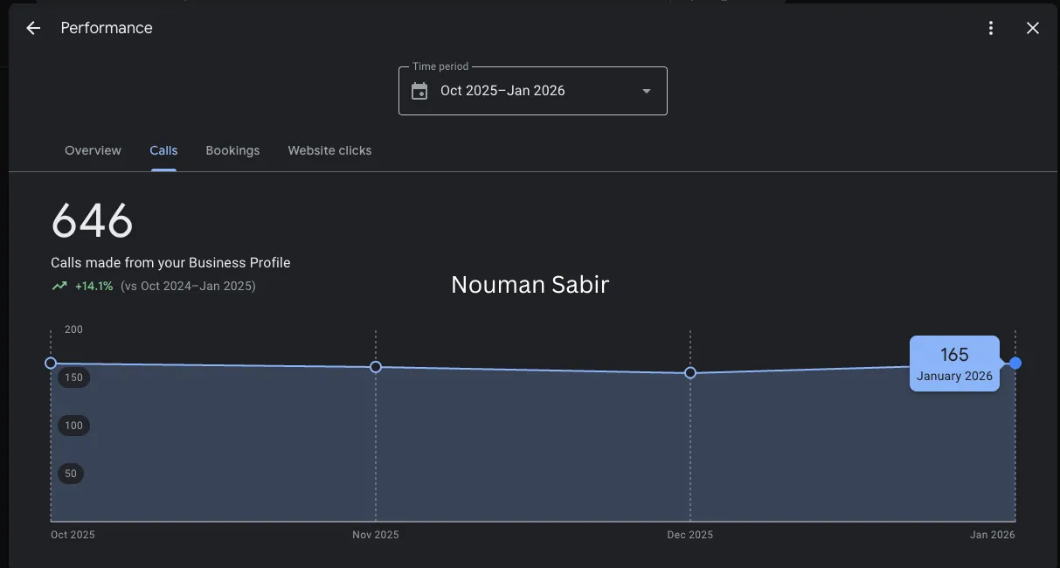
Task: Click the Nov 2025 x-axis label
Action: coord(376,535)
